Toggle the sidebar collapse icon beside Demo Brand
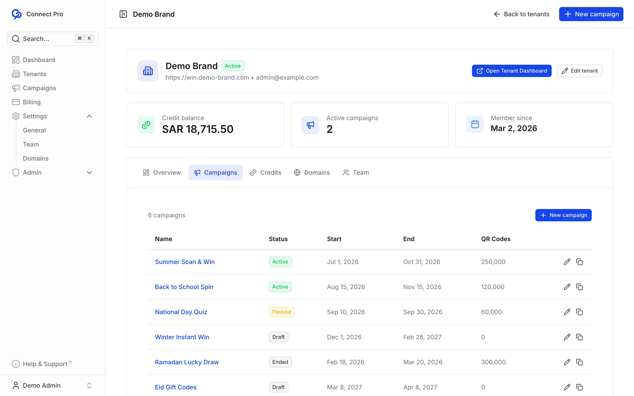Image resolution: width=634 pixels, height=396 pixels. pyautogui.click(x=123, y=14)
